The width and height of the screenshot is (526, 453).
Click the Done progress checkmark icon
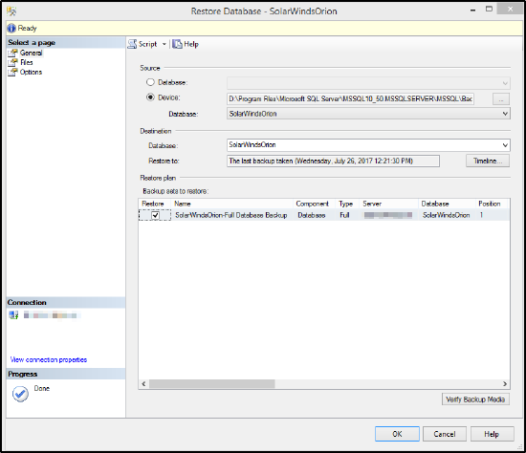[x=20, y=394]
